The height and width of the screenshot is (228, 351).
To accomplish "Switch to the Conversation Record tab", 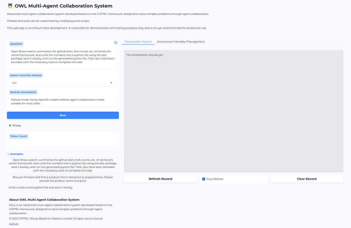I will 138,42.
